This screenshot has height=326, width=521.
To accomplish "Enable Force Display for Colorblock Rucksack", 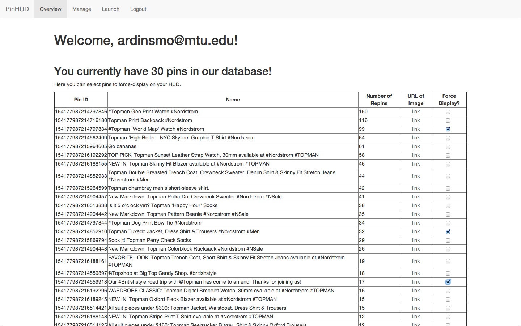I will (448, 249).
